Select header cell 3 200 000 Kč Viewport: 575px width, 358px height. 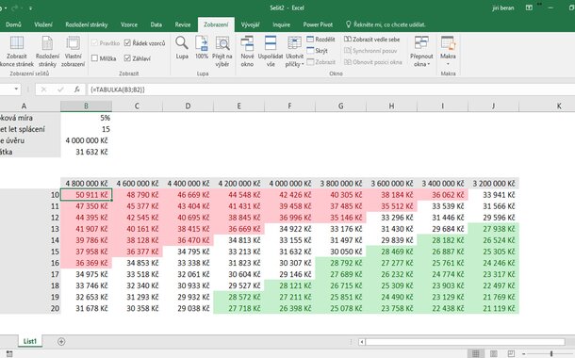point(494,183)
